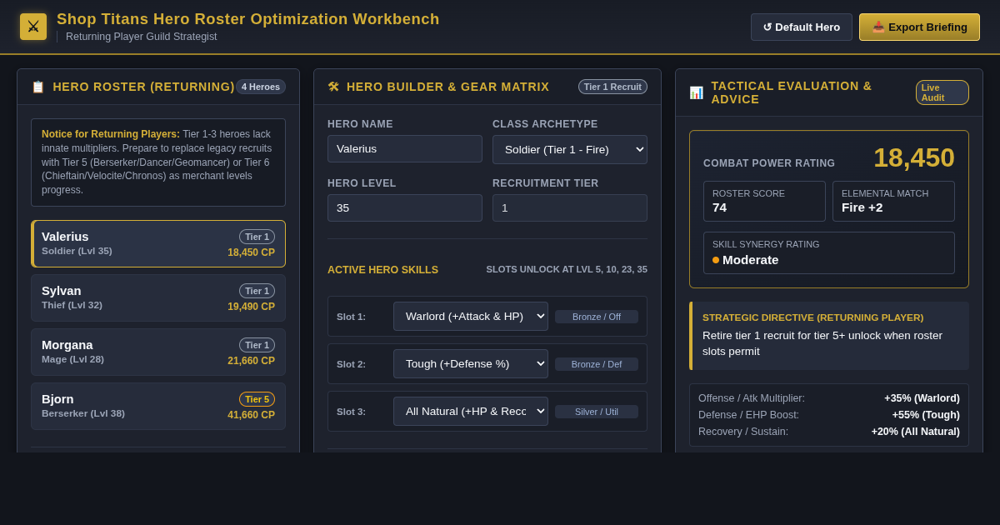Click the Silver / Util tag in Slot 3
The width and height of the screenshot is (1000, 525).
(x=597, y=412)
